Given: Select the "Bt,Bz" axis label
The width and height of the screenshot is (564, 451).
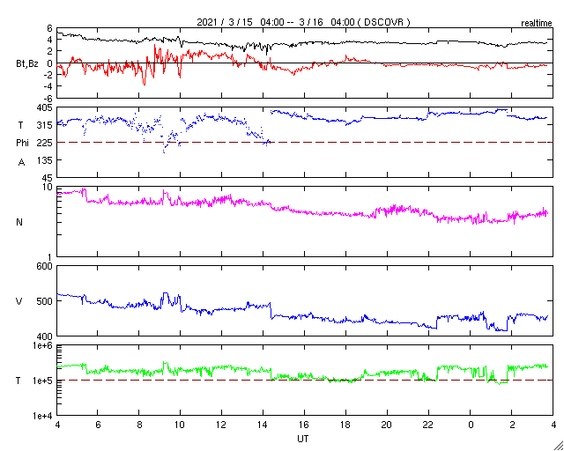Looking at the screenshot, I should tap(27, 64).
